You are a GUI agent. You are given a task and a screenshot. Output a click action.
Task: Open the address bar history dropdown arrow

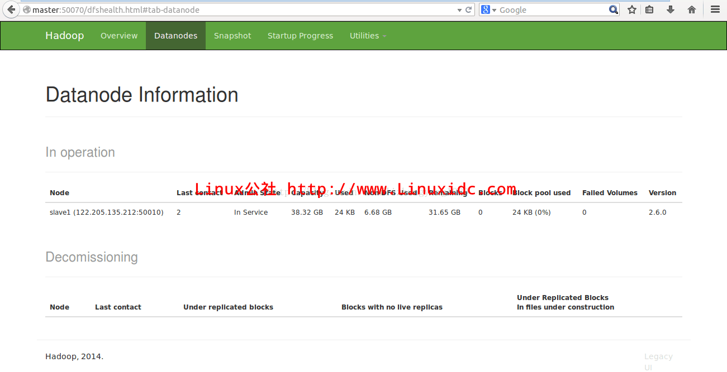459,9
